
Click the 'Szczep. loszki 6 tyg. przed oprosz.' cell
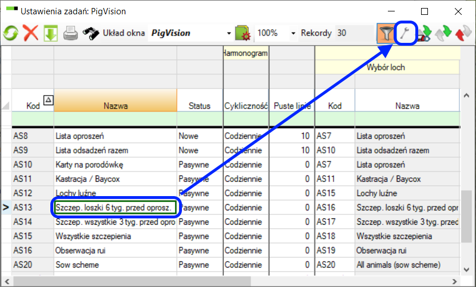[116, 208]
